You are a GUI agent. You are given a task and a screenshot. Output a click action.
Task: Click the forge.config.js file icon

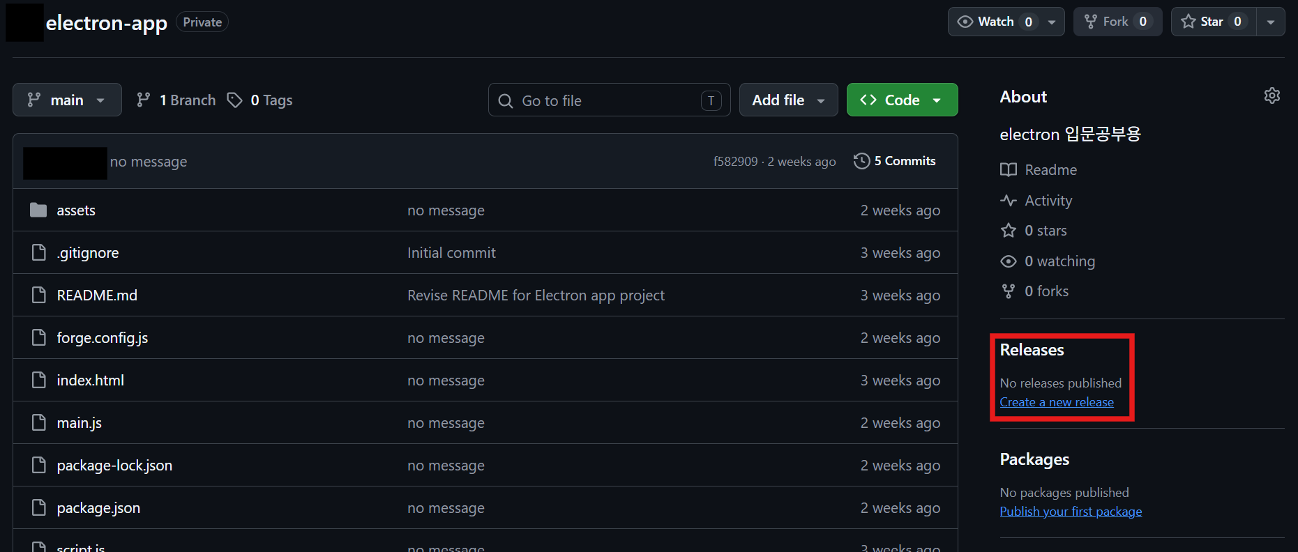point(39,337)
